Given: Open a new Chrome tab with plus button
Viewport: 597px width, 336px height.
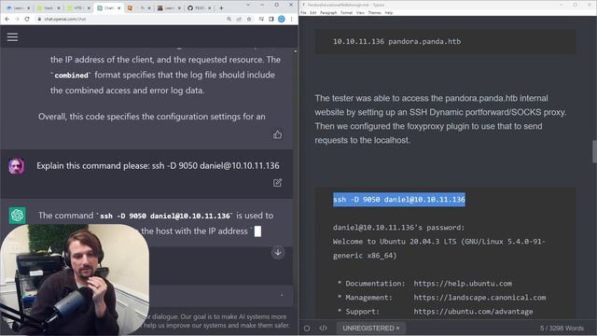Looking at the screenshot, I should (221, 7).
